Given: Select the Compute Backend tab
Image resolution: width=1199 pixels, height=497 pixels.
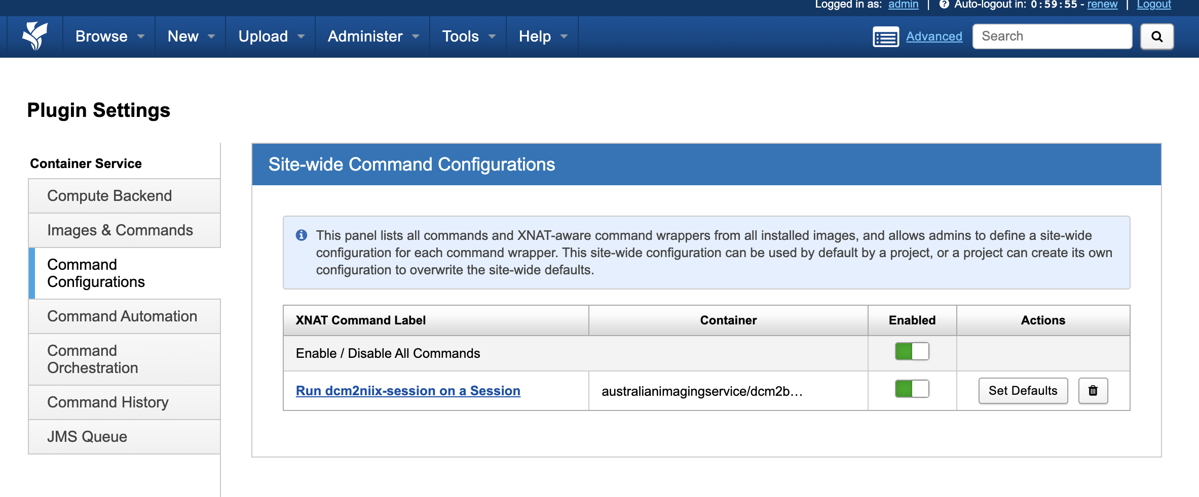Looking at the screenshot, I should [x=125, y=196].
